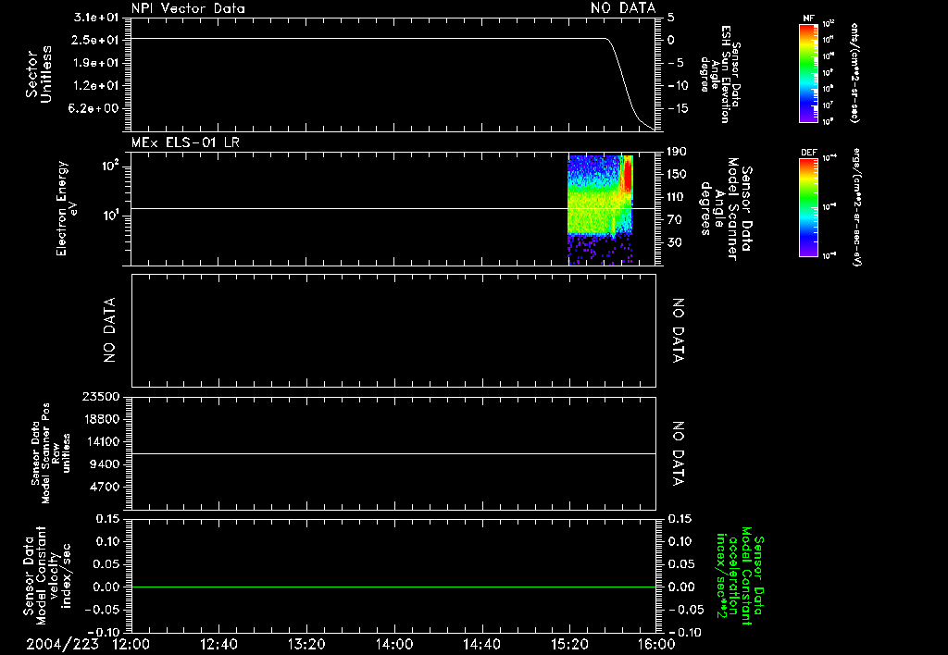Viewport: 948px width, 655px height.
Task: Click the 6.2e+00 tick on the Sector axis
Action: pyautogui.click(x=95, y=109)
